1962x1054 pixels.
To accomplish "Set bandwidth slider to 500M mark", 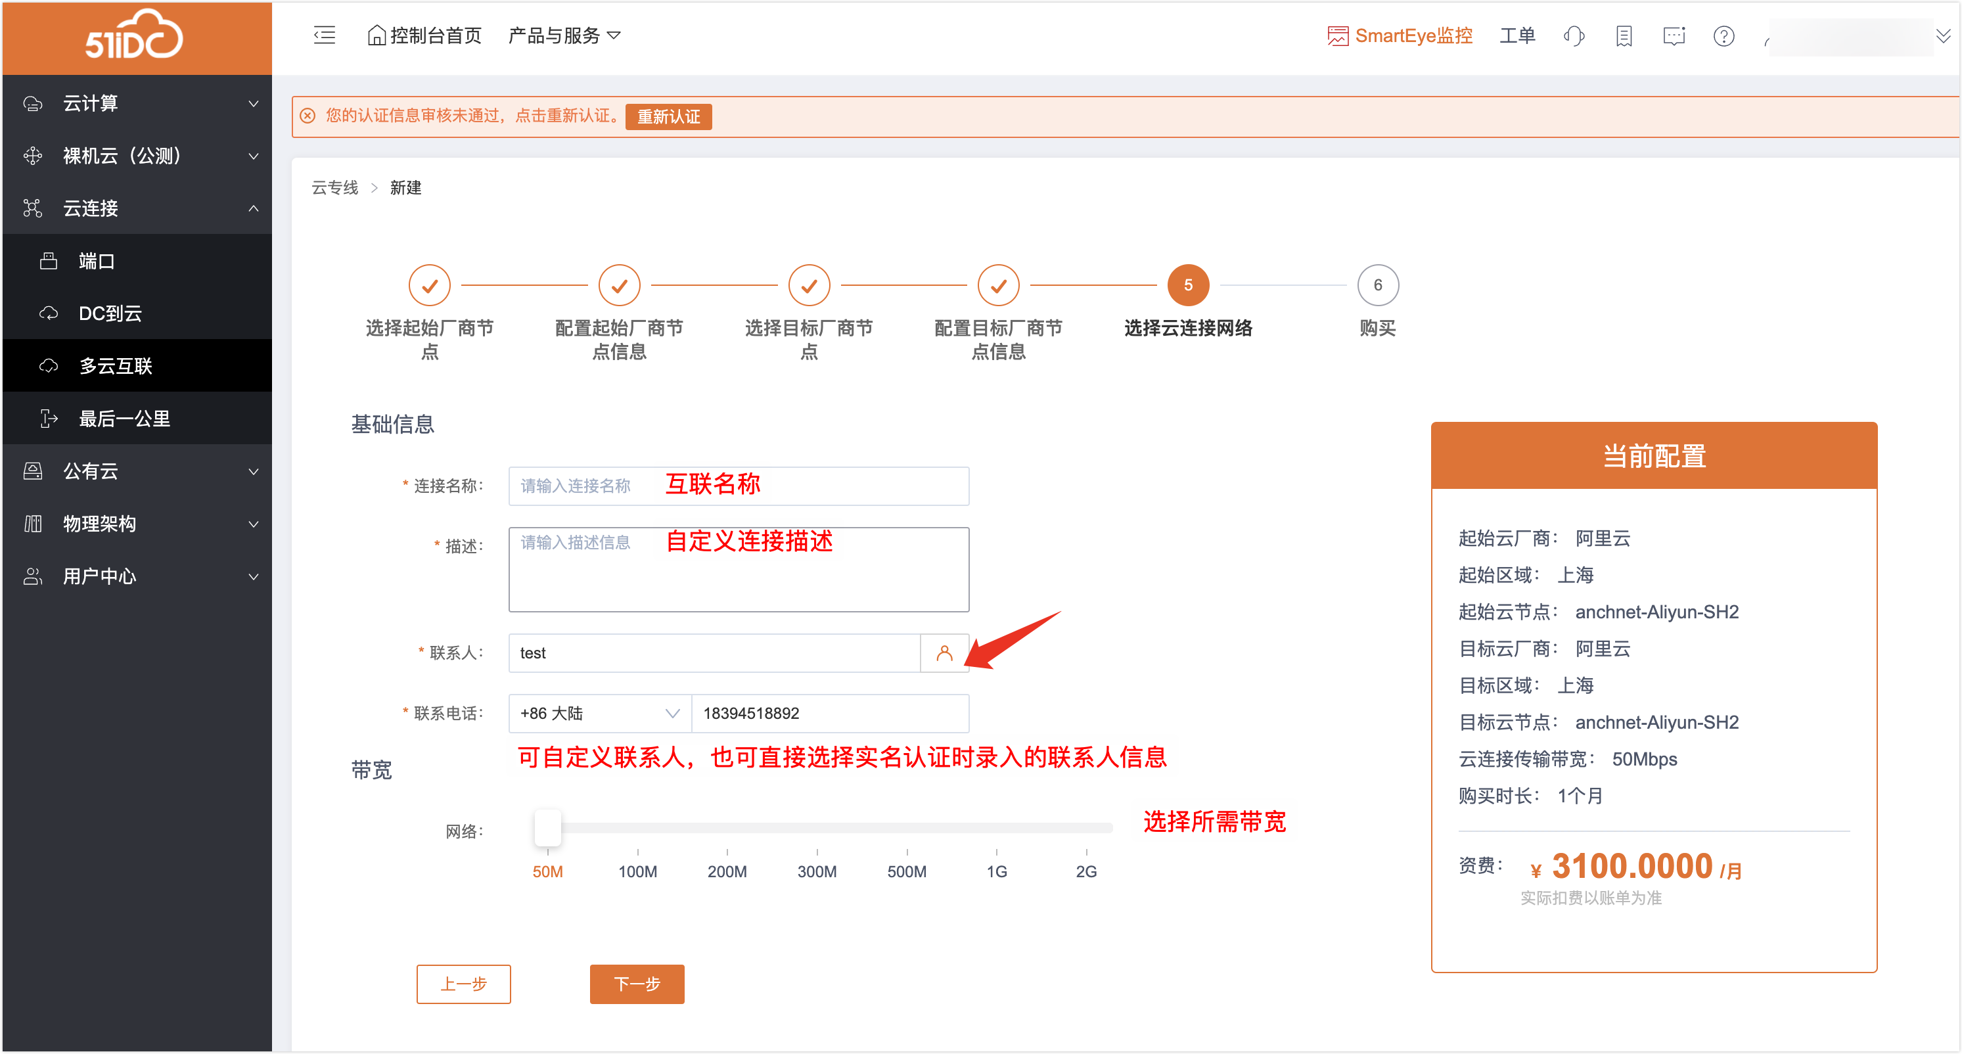I will point(906,829).
